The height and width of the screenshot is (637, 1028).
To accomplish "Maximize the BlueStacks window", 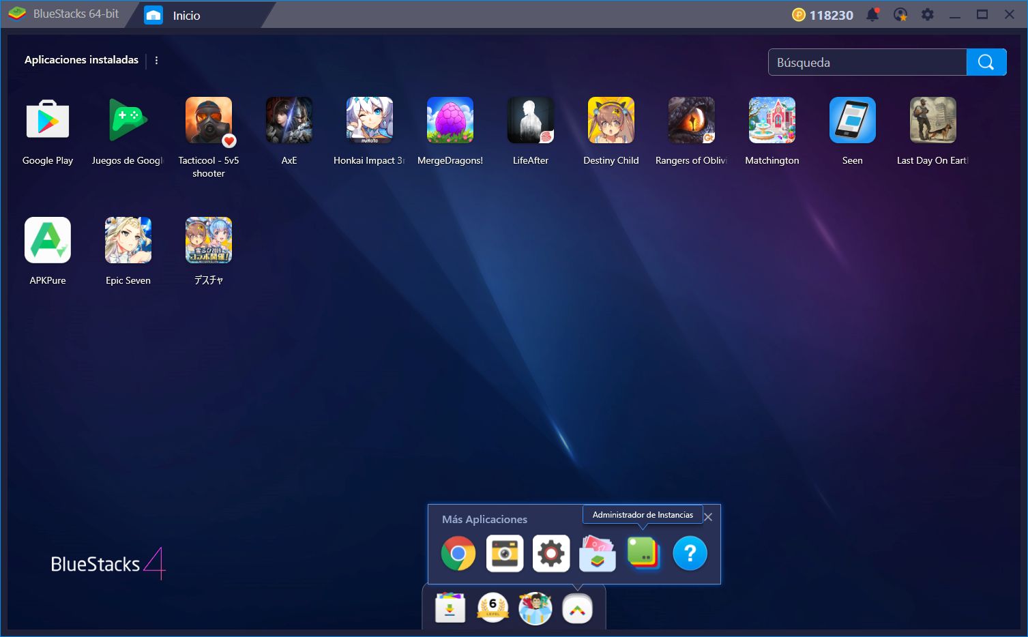I will click(x=982, y=14).
